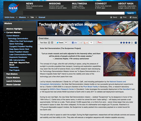
Task: Click the Facebook Like button
Action: pyautogui.click(x=74, y=43)
